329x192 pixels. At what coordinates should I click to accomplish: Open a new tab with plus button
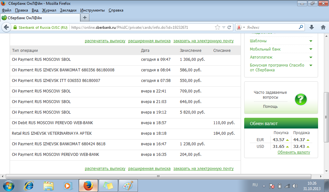point(85,18)
